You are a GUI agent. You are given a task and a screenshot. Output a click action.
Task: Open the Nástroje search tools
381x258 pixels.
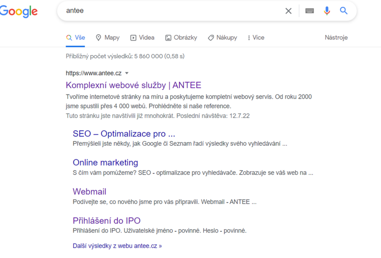point(336,38)
